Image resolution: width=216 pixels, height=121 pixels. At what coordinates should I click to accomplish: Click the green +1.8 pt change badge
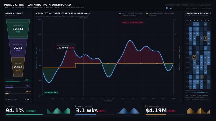coord(31,111)
